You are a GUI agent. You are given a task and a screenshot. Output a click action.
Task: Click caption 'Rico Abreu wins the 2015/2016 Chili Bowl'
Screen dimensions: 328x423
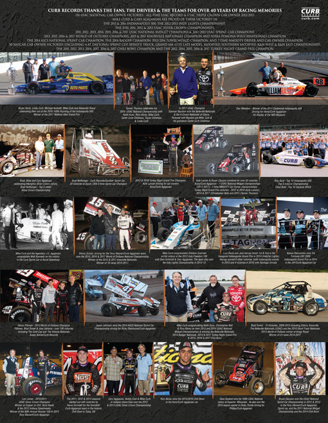183,401
